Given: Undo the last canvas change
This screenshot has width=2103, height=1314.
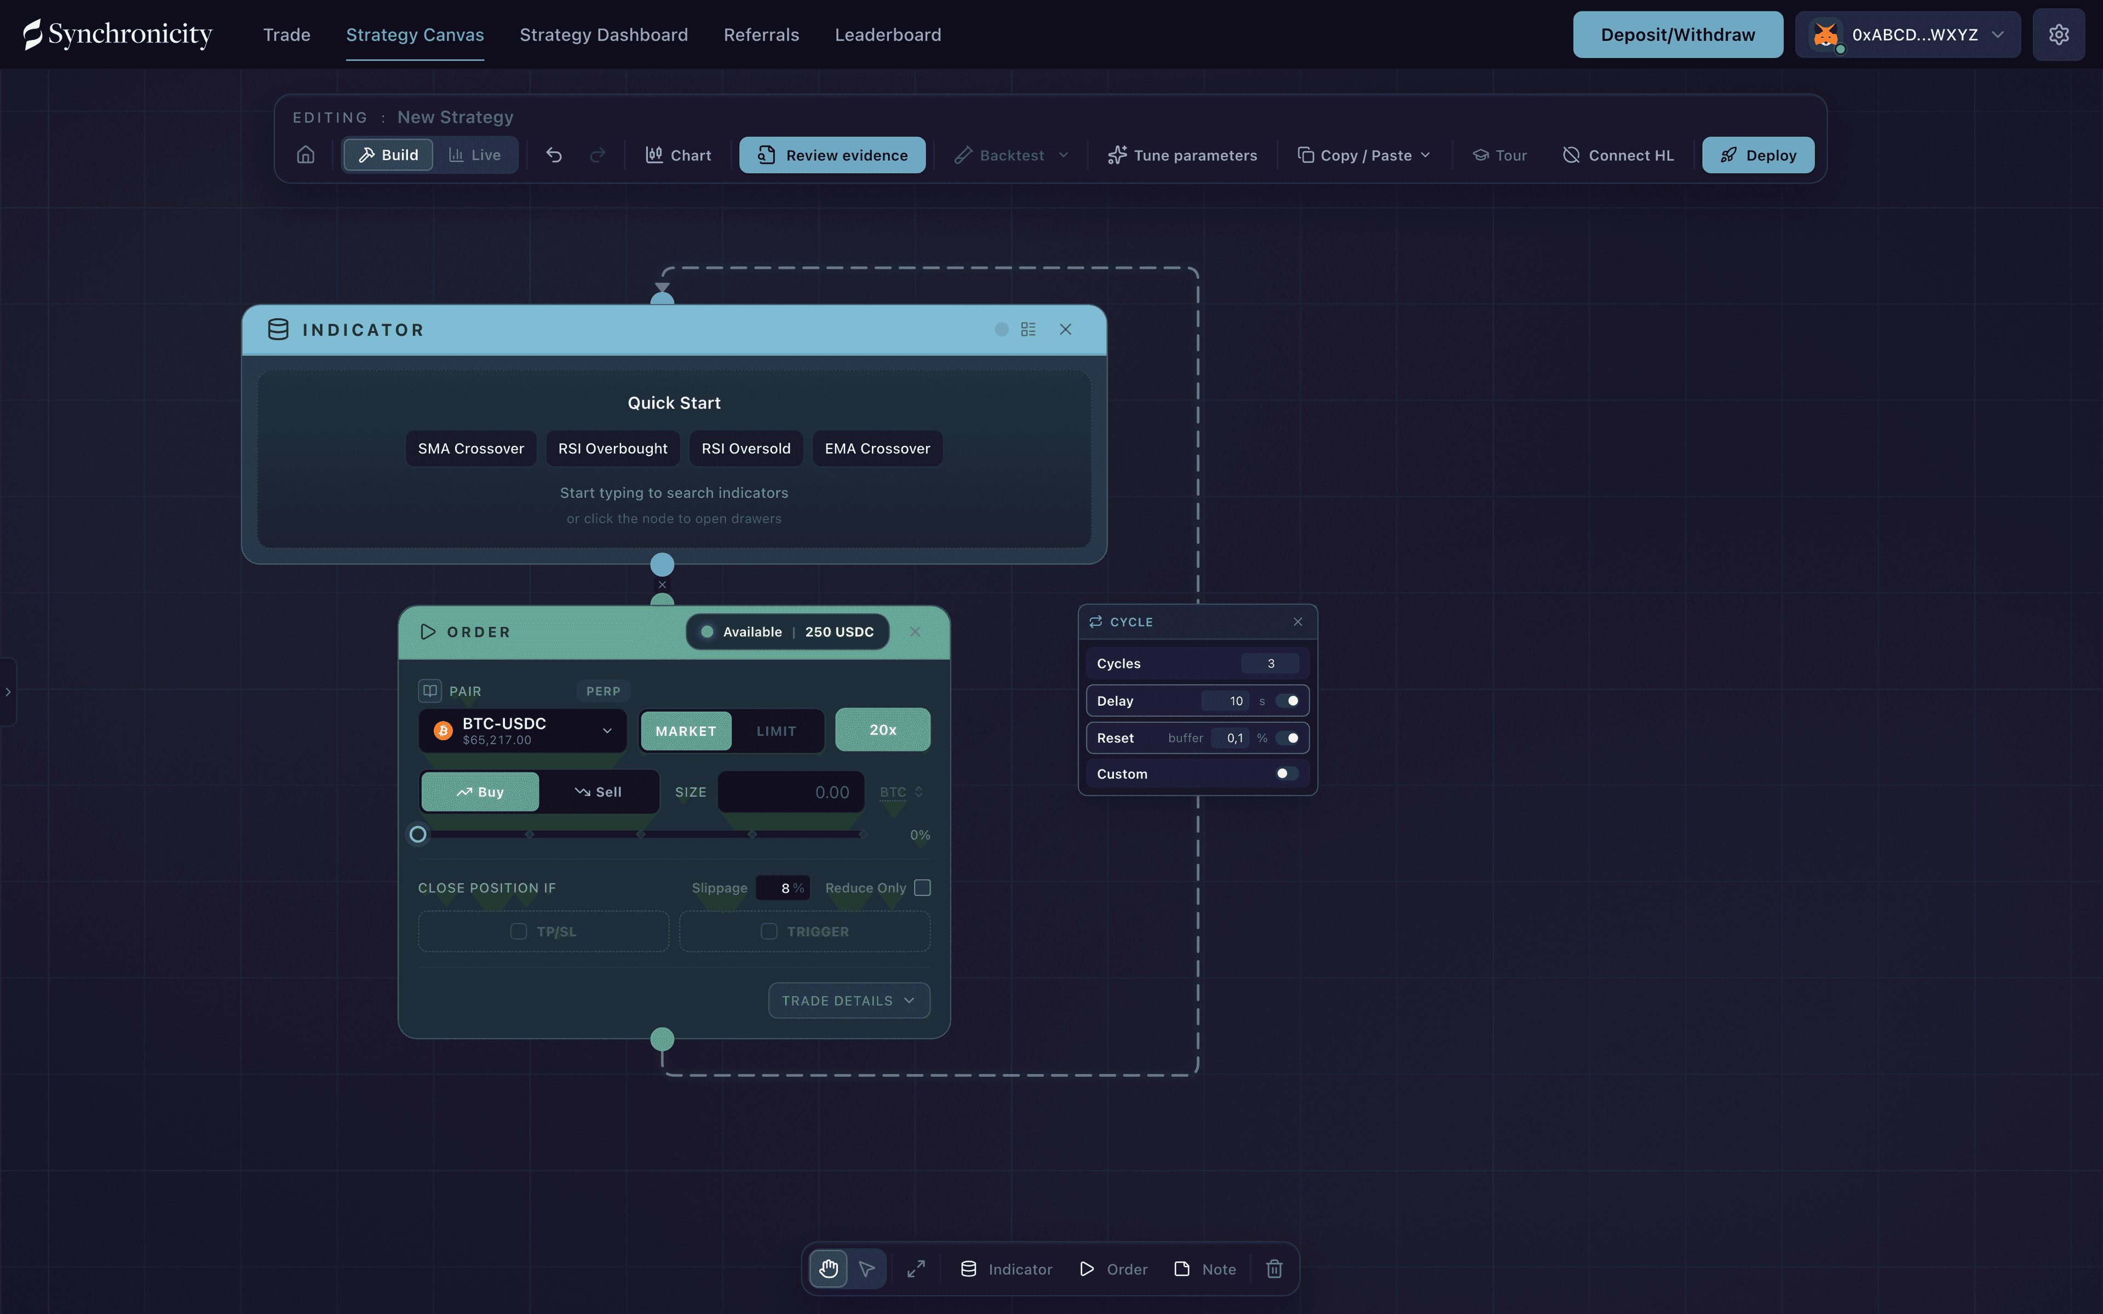Looking at the screenshot, I should coord(554,155).
